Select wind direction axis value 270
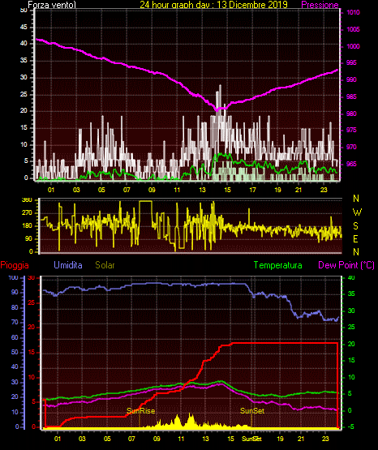 [27, 213]
